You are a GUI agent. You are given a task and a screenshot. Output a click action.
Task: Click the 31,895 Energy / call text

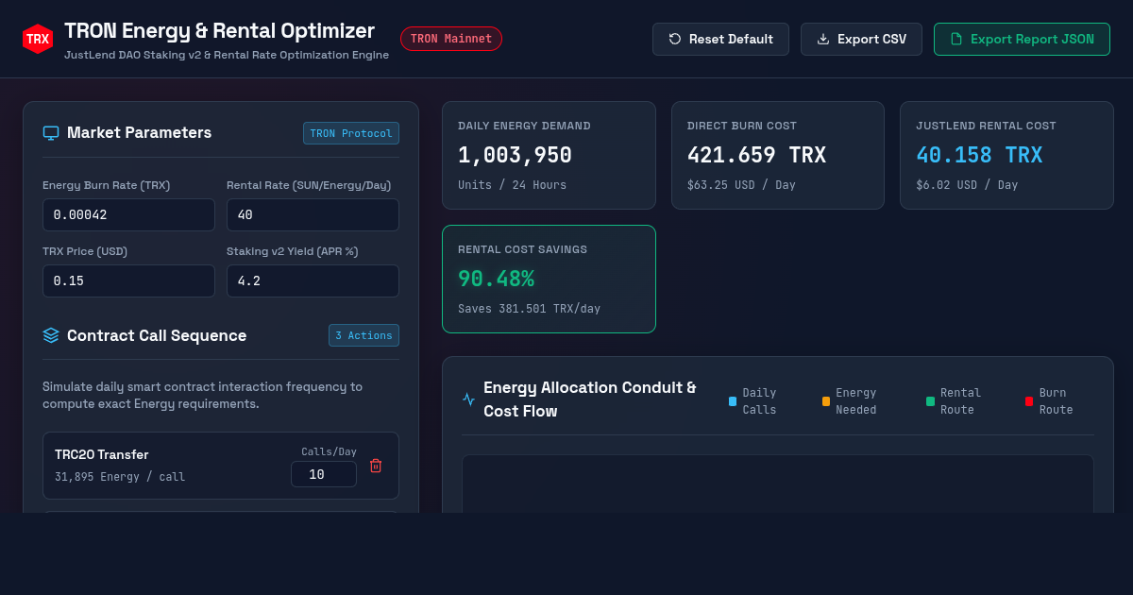pyautogui.click(x=120, y=477)
